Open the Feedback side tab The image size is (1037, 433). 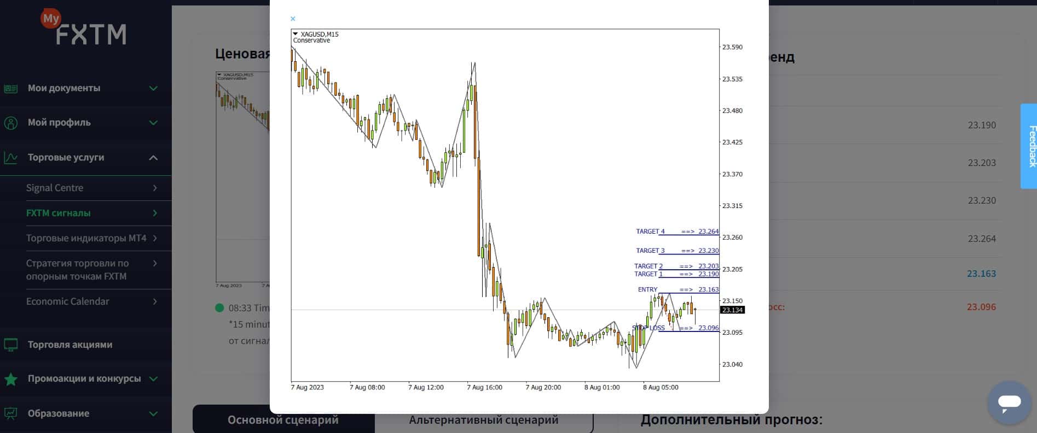coord(1029,146)
